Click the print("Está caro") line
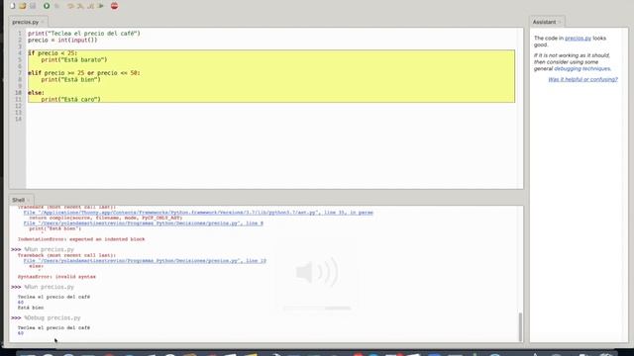The image size is (634, 356). coord(70,99)
